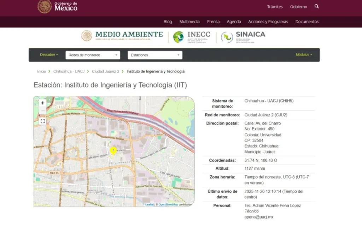Click the Medio Ambiente logo
Screen dimensions: 362x227
tap(122, 36)
